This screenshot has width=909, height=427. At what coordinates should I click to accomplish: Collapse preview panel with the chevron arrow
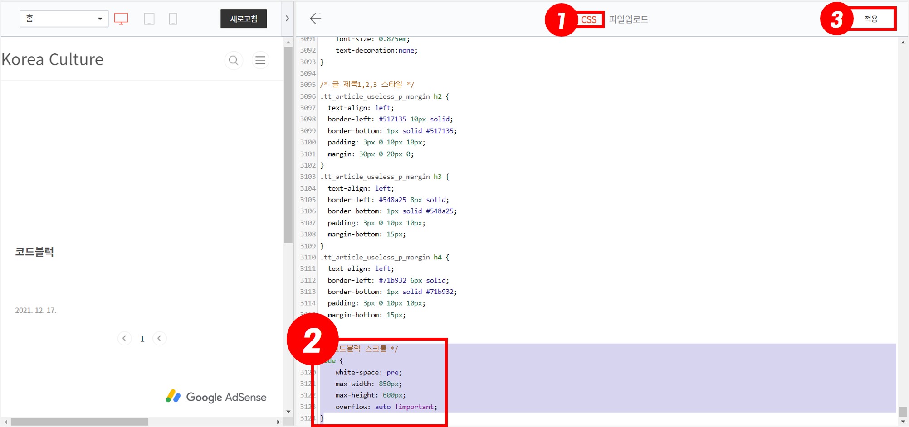tap(287, 19)
